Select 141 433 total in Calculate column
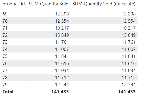The image size is (146, 108). 127,92
